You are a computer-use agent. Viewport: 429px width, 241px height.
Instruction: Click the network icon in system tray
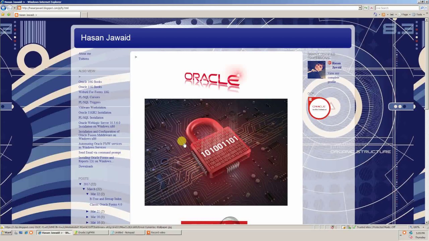pos(411,232)
